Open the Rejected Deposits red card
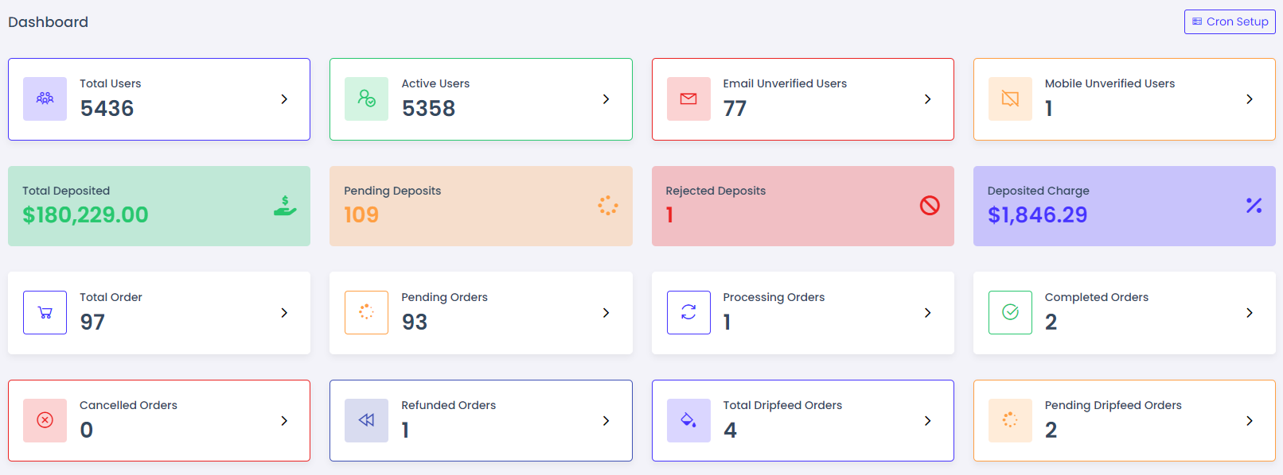 tap(802, 206)
